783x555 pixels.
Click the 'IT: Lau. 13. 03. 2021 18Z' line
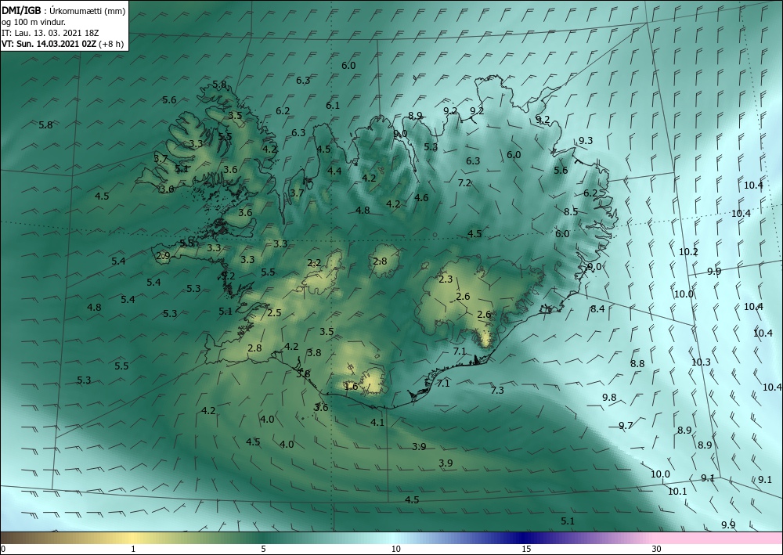point(50,33)
